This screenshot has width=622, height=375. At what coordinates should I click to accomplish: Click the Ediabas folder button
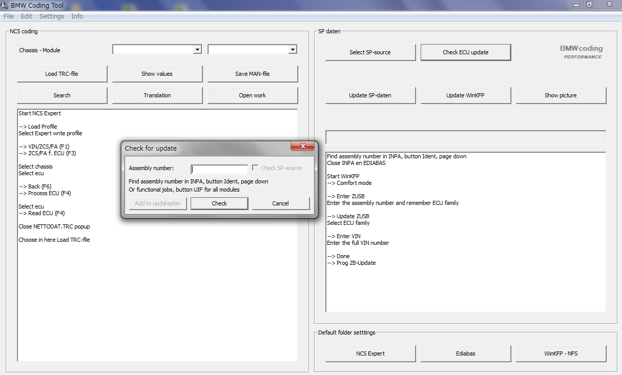(x=466, y=353)
